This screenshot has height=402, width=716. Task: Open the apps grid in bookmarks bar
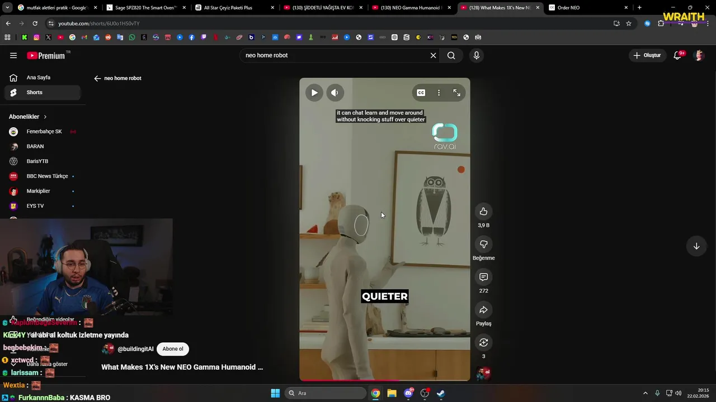[7, 37]
